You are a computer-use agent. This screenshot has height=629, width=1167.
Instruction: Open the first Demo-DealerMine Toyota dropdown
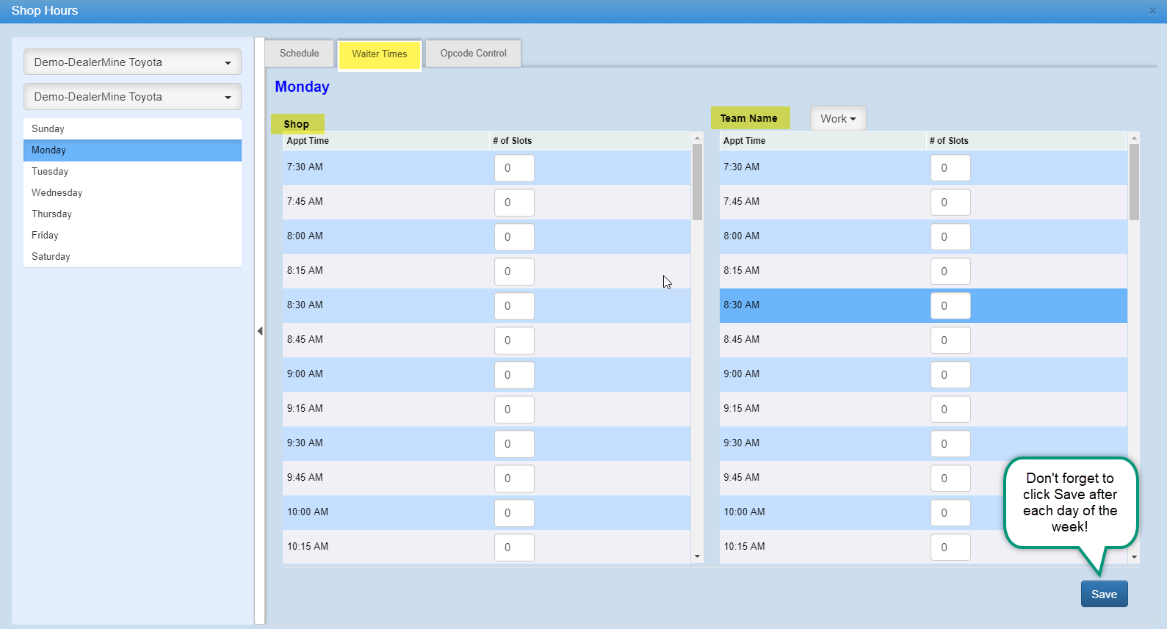132,62
